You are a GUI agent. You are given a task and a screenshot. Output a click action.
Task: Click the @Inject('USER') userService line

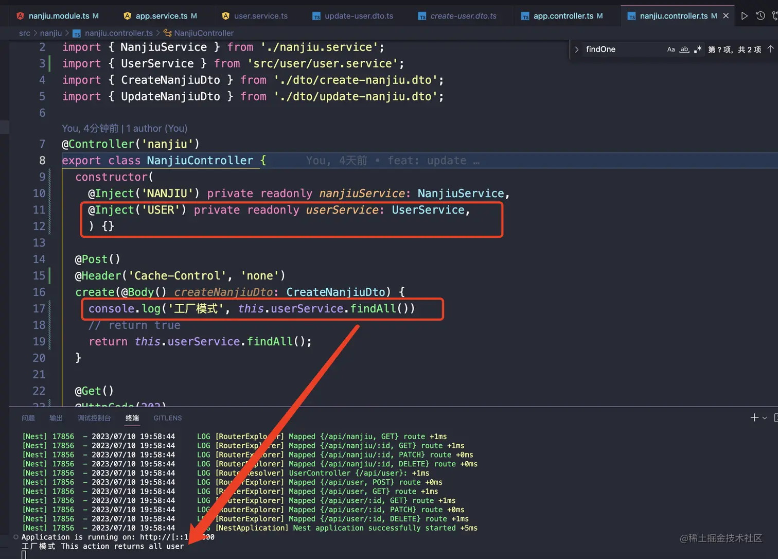click(x=278, y=210)
